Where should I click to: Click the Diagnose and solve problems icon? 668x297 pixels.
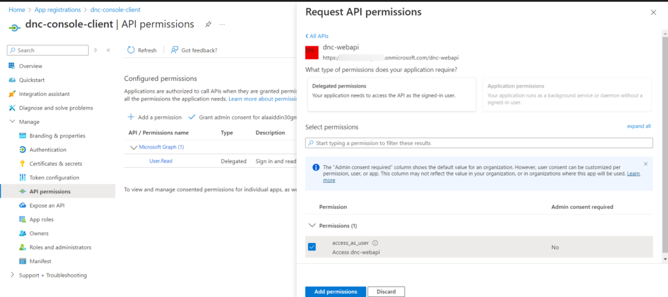click(x=12, y=108)
